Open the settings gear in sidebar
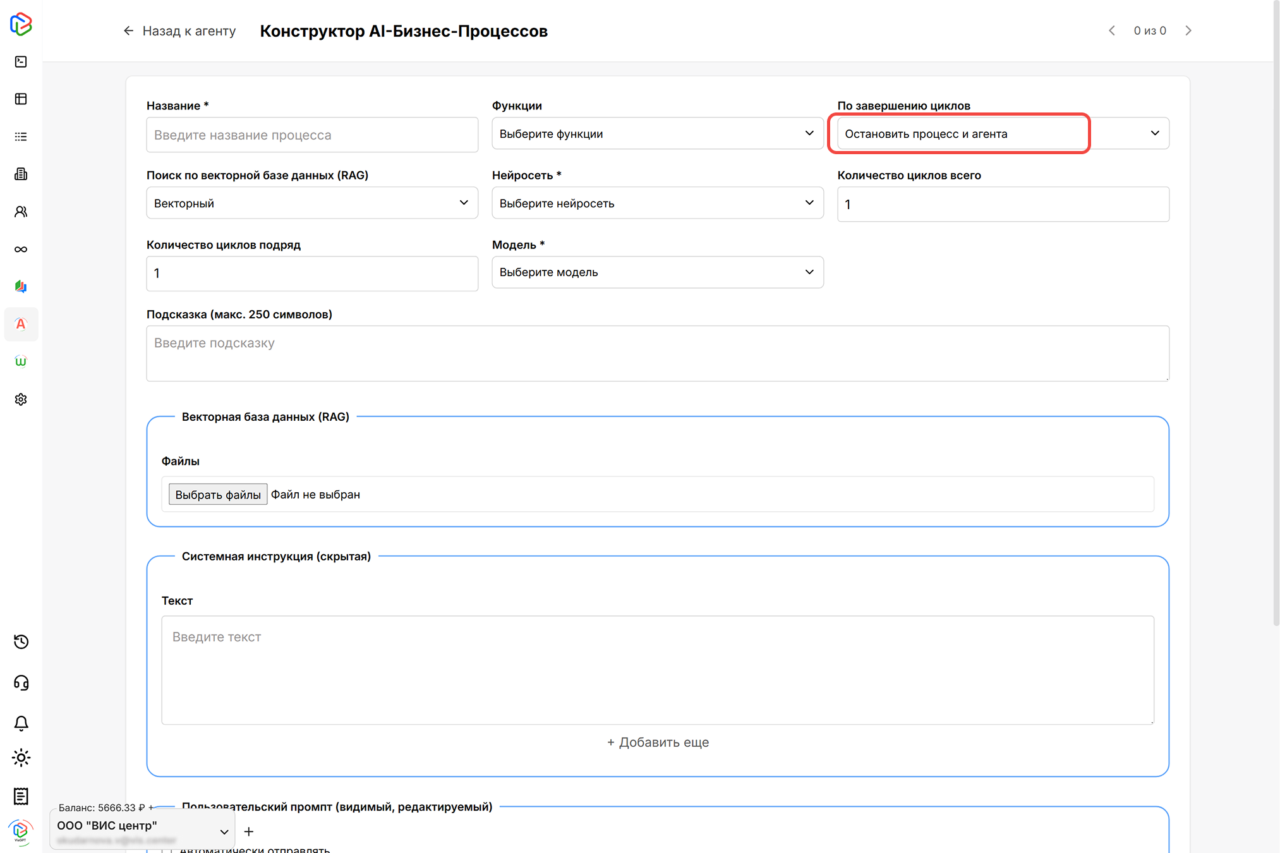This screenshot has height=853, width=1280. [x=21, y=399]
